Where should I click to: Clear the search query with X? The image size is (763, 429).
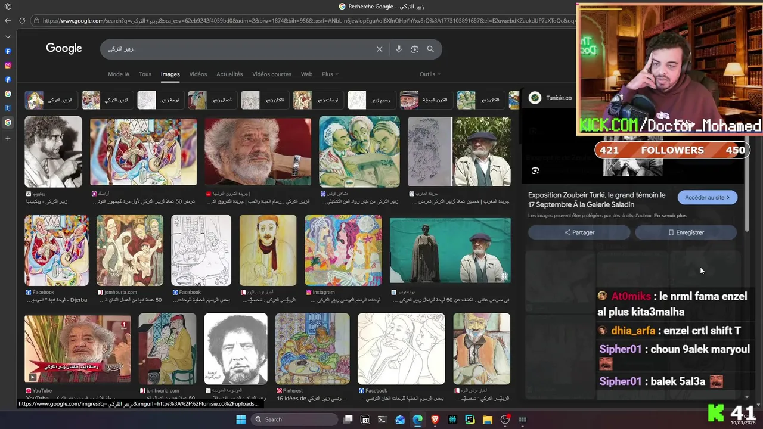tap(379, 49)
